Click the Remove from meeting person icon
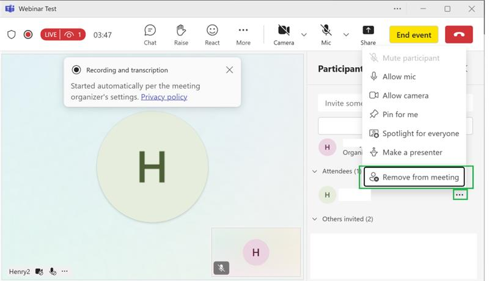 click(x=373, y=177)
